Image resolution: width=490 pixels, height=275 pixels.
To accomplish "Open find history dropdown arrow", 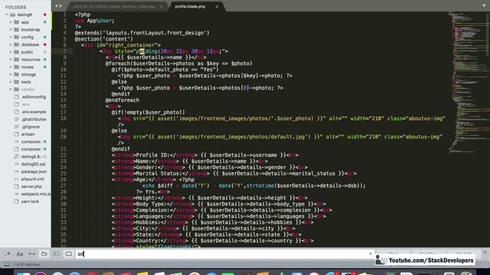I will 371,254.
